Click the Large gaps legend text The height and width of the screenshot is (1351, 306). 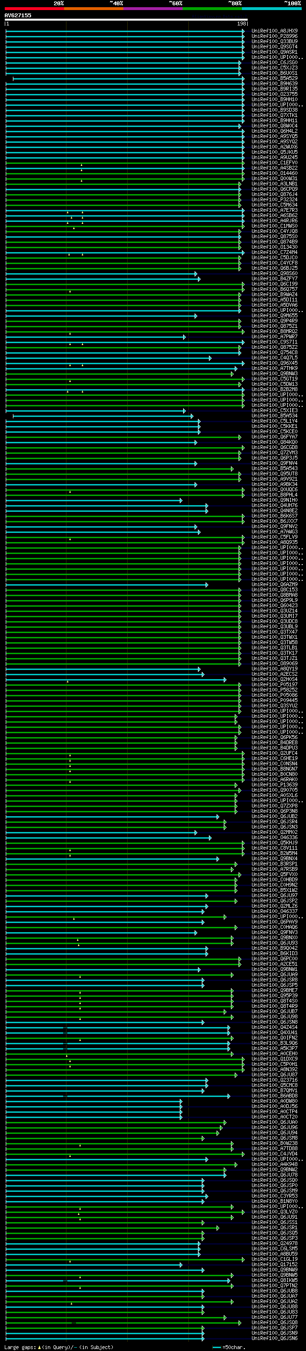(x=59, y=1347)
